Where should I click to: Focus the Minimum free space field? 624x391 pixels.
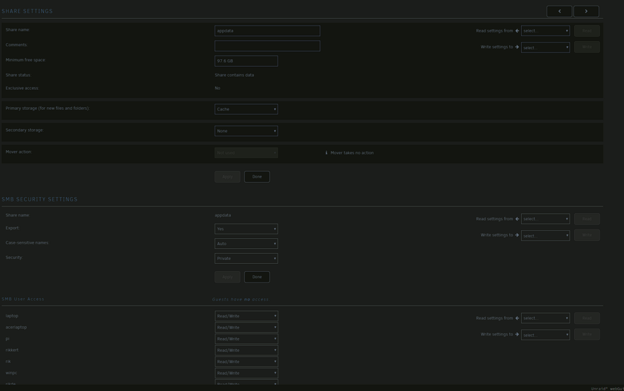click(246, 61)
